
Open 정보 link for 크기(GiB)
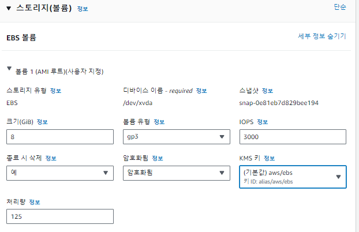tap(42, 122)
